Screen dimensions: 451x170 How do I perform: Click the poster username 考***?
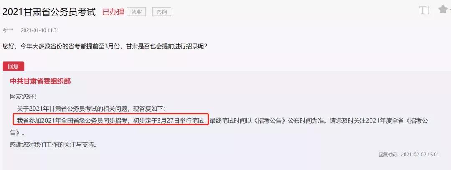pos(8,30)
